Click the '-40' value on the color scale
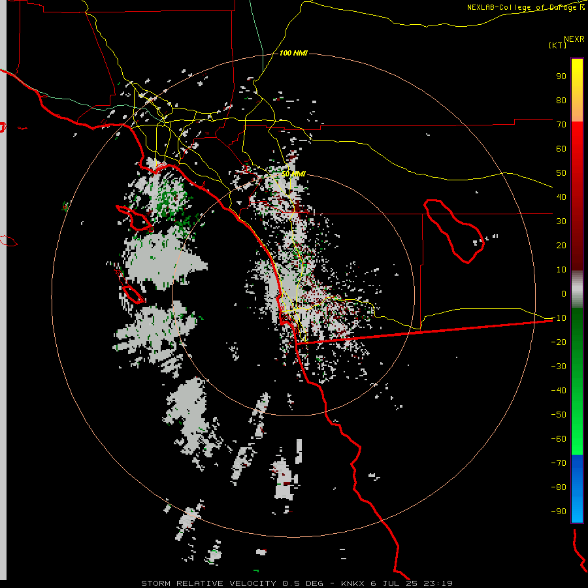Image resolution: width=588 pixels, height=588 pixels. (559, 391)
